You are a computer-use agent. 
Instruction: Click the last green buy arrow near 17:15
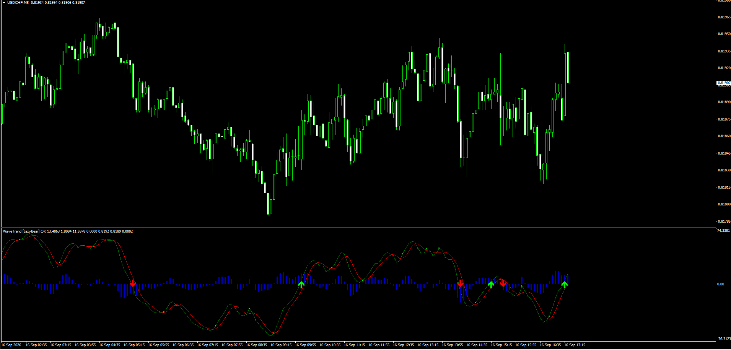564,284
